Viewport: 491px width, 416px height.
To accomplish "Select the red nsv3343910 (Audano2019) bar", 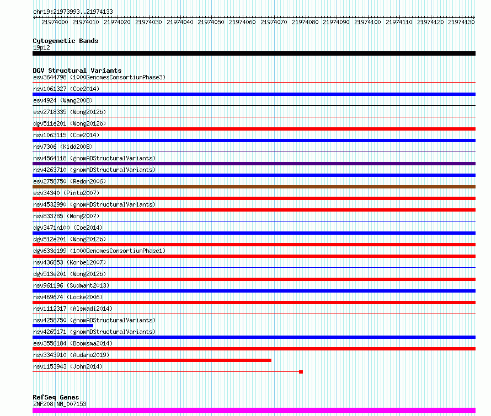I will [x=152, y=360].
